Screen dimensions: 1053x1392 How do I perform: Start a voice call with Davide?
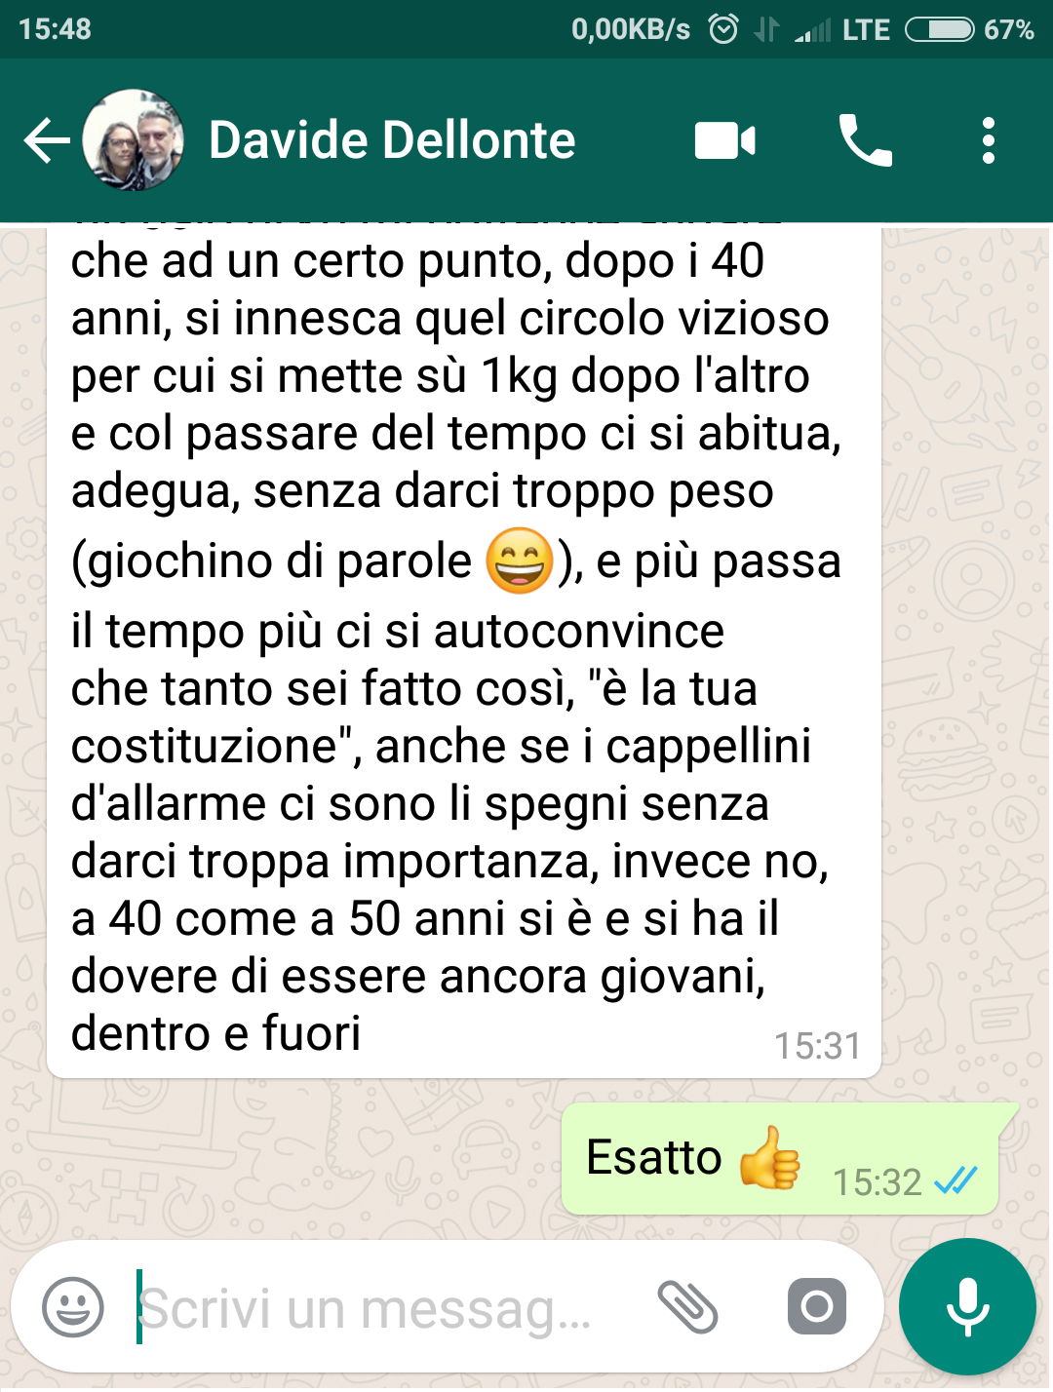point(865,140)
